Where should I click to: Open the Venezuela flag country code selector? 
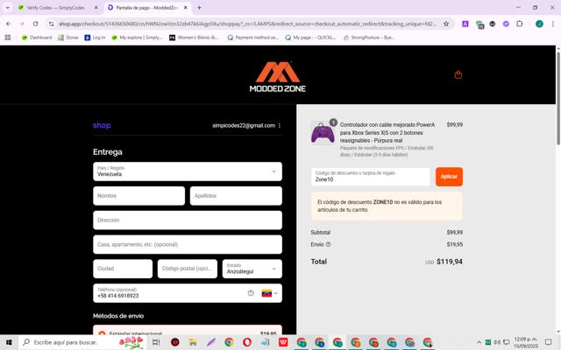(270, 293)
